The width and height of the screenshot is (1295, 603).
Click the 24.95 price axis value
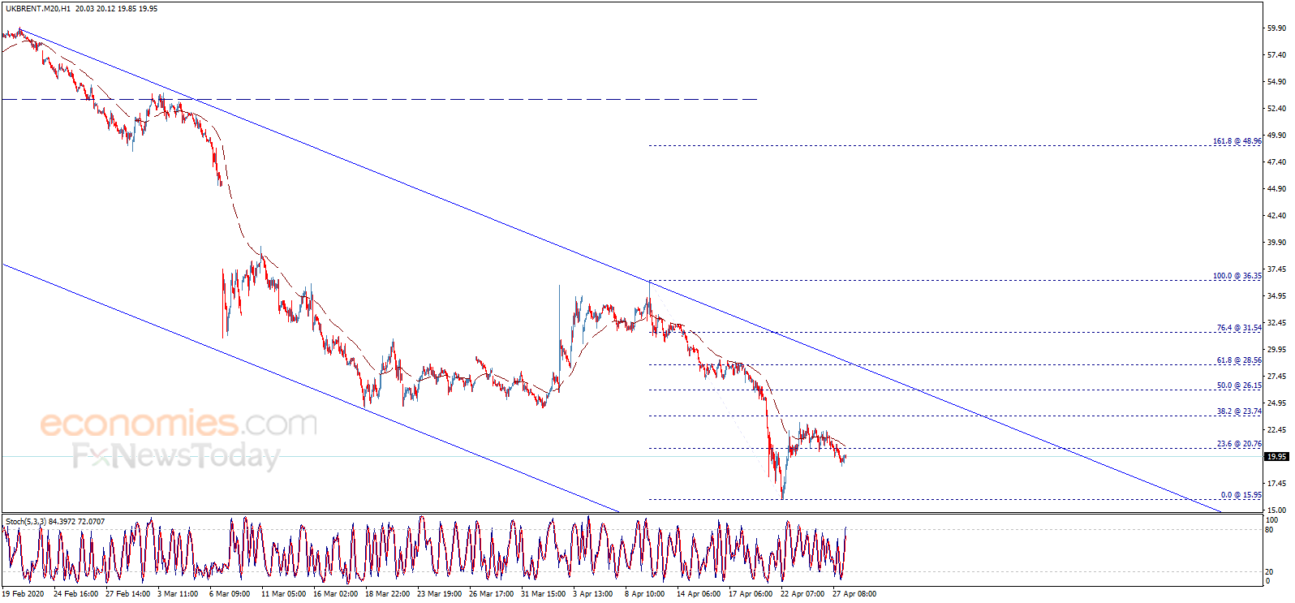click(1276, 403)
